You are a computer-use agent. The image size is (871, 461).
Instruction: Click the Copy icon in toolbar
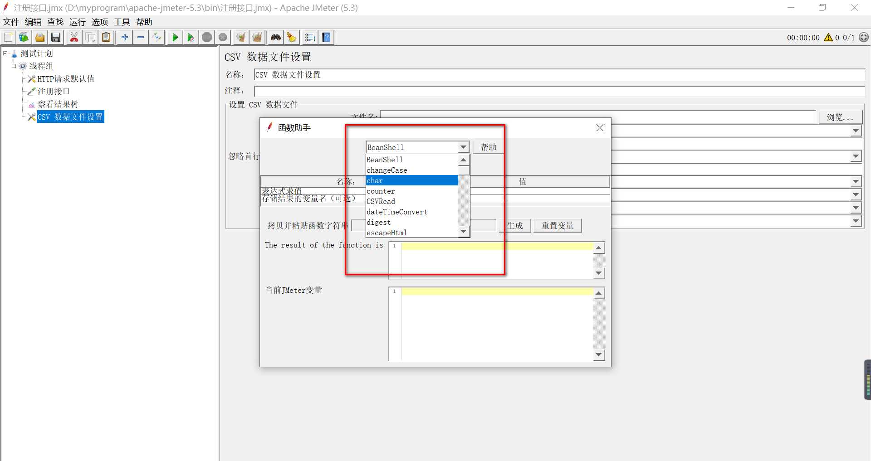(90, 37)
